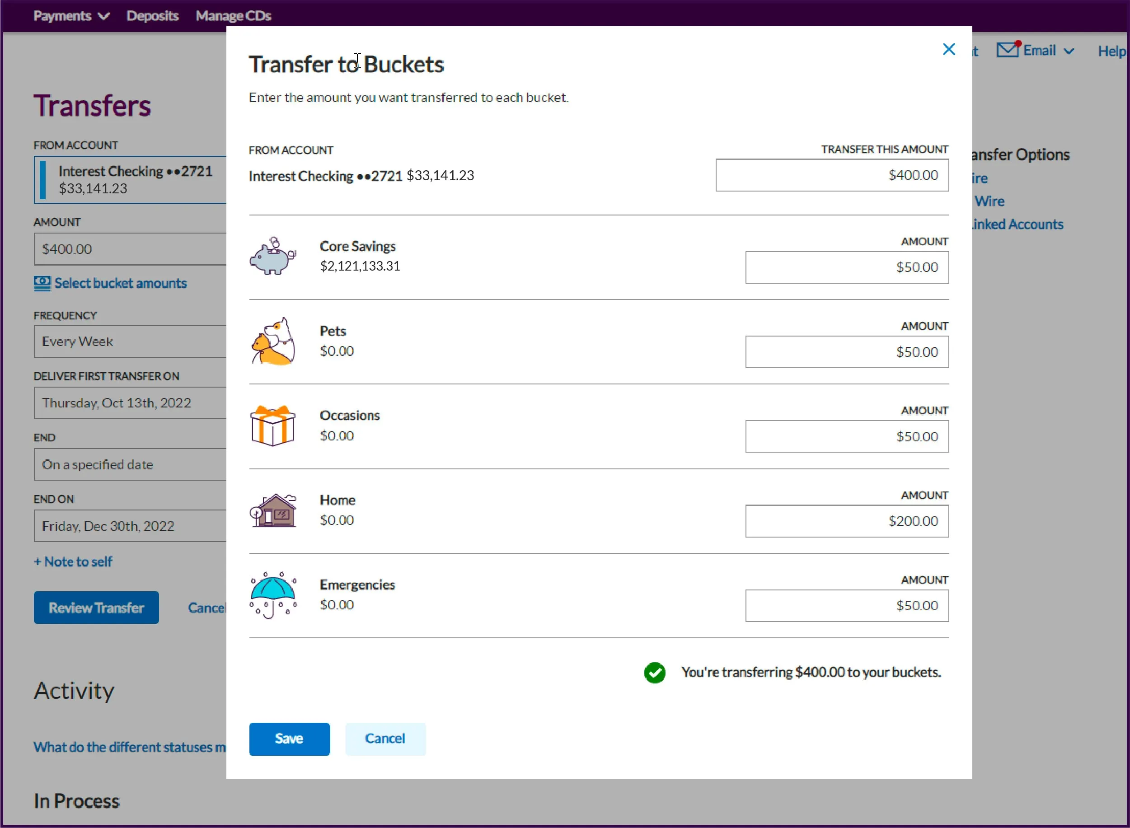This screenshot has height=828, width=1130.
Task: Click the green checkmark confirmation icon
Action: (655, 673)
